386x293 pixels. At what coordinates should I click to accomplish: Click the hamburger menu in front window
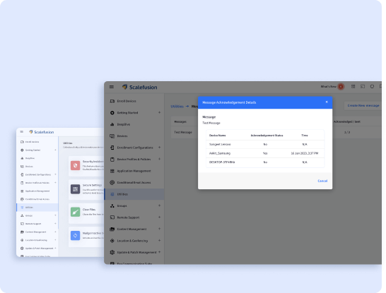[112, 87]
